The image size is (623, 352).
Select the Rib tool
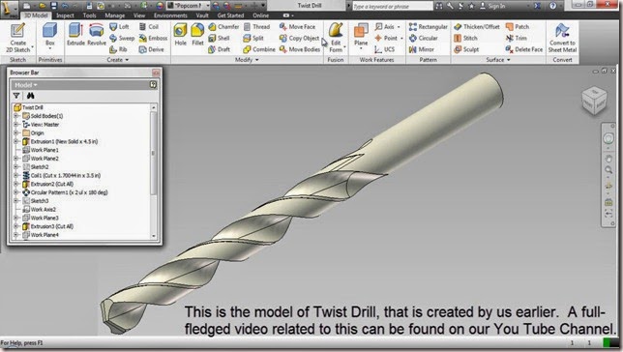click(x=118, y=49)
